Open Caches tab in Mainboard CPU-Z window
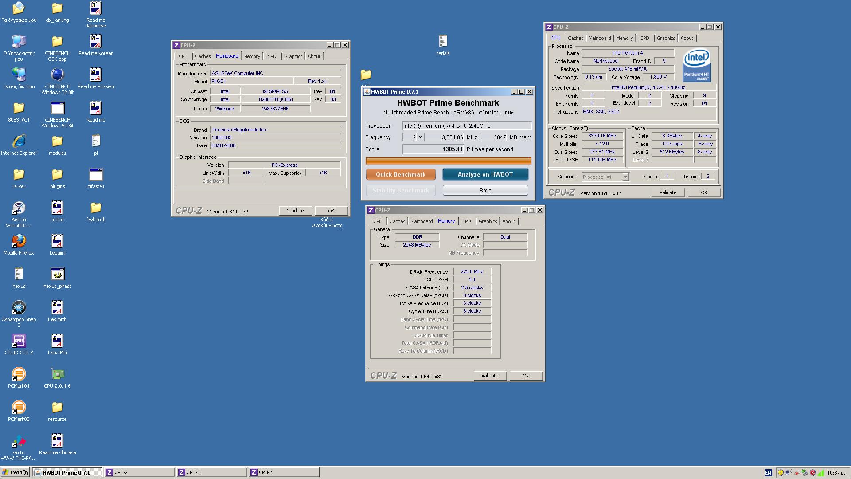 203,56
